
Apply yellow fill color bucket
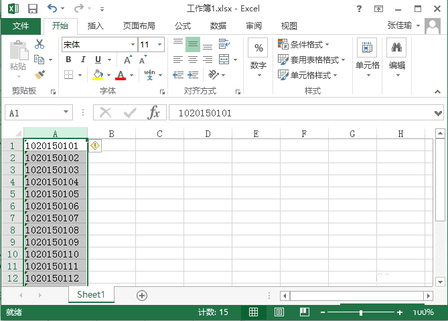[98, 75]
